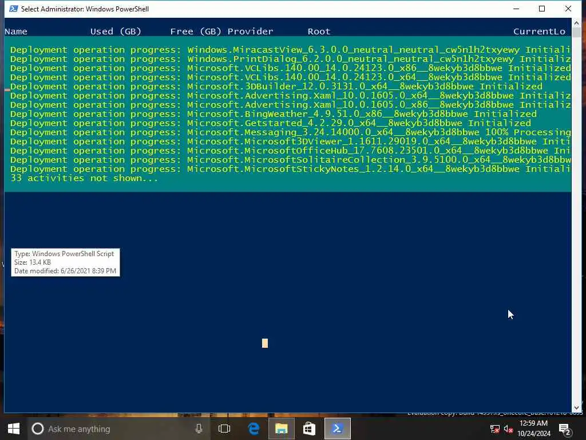This screenshot has height=440, width=586.
Task: Click the Microsoft.BingWeather deployment progress line
Action: tap(274, 114)
